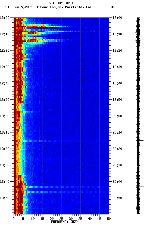Click the 5 Hz frequency tick label
Viewport: 150px width, 236px height.
[x=23, y=219]
